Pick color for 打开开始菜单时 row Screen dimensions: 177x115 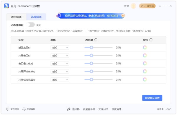coord(145,71)
